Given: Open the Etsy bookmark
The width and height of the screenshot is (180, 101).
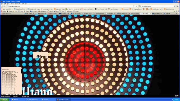Looking at the screenshot, I should click(148, 9).
